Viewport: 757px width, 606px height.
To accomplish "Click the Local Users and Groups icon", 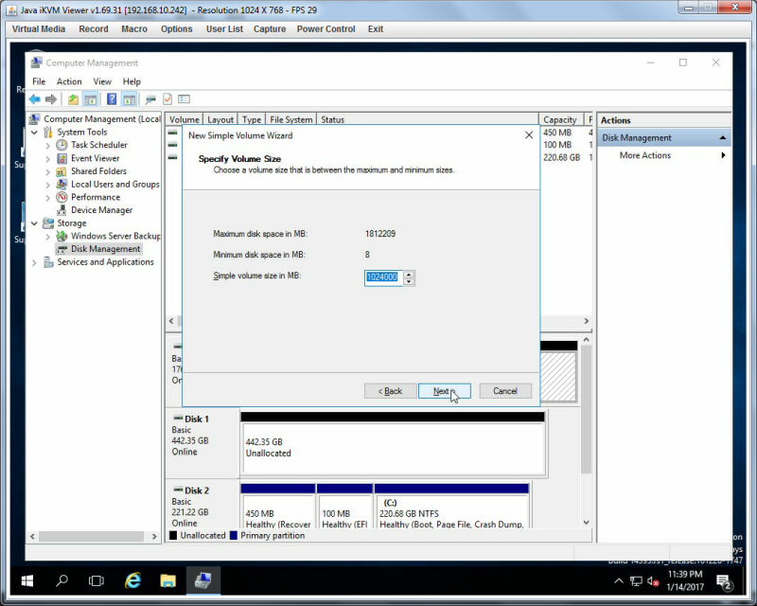I will pyautogui.click(x=62, y=184).
